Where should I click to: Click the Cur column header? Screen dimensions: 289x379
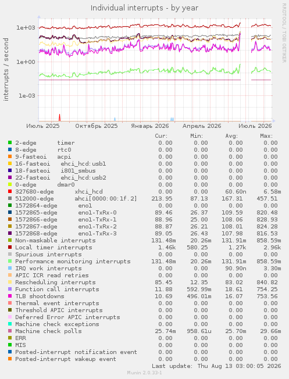coord(161,136)
